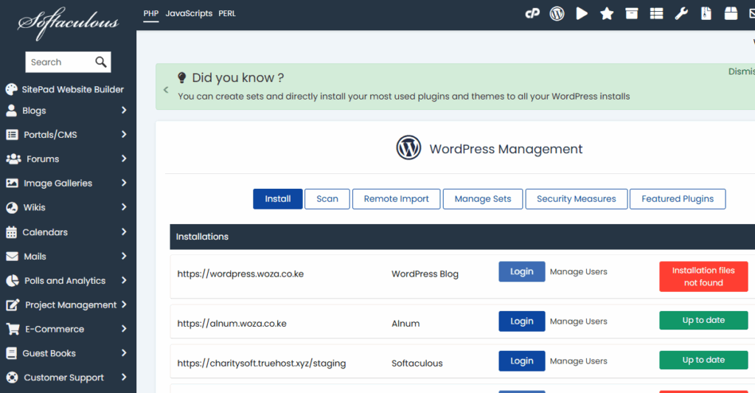Click the task list icon in top bar
The height and width of the screenshot is (393, 755).
[656, 13]
